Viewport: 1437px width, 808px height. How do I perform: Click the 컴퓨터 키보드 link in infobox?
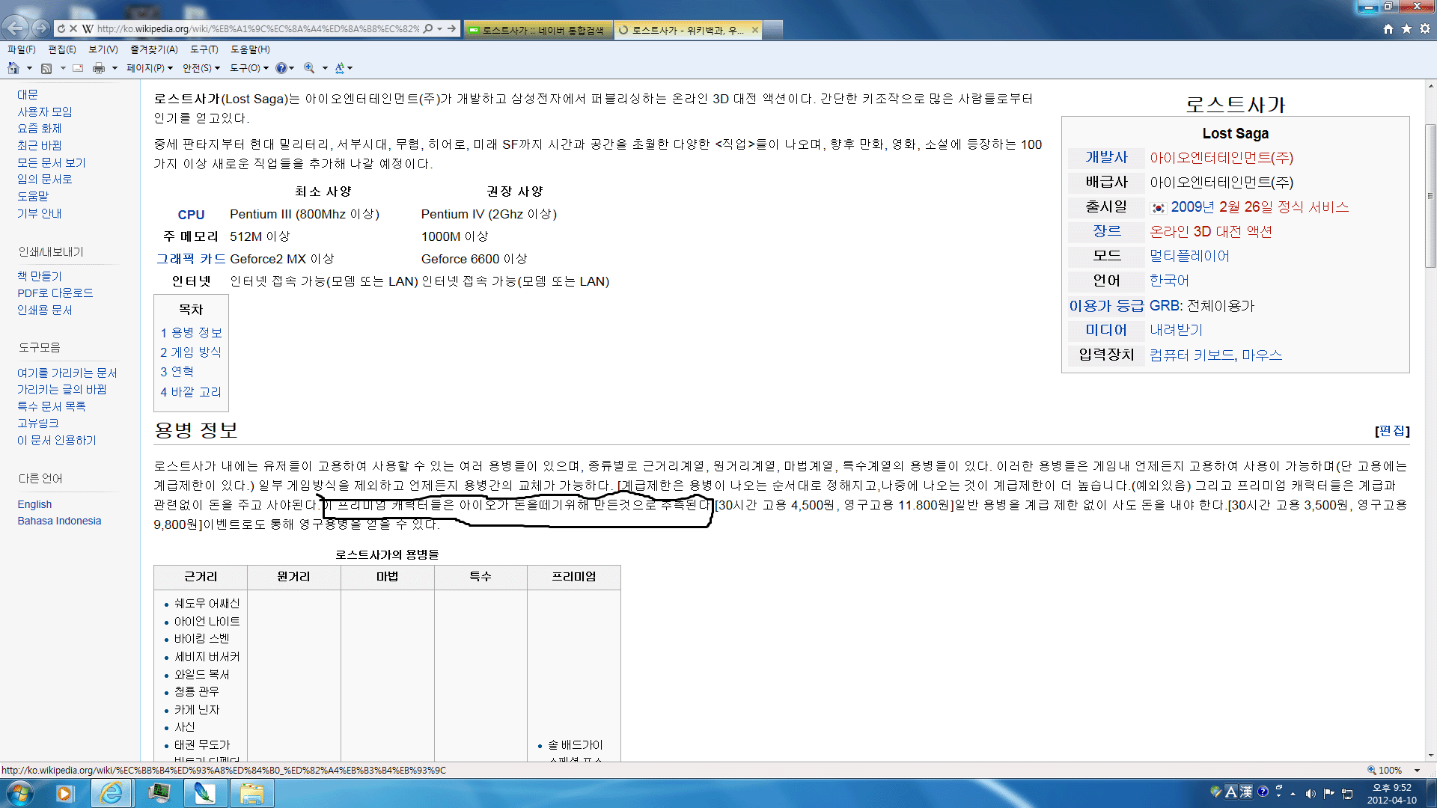tap(1192, 355)
